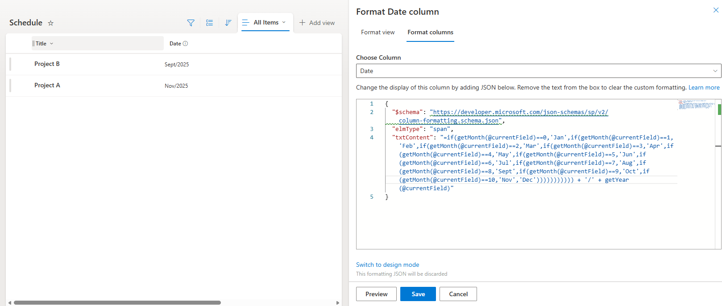Open the Title column header menu
The height and width of the screenshot is (306, 722).
point(51,44)
